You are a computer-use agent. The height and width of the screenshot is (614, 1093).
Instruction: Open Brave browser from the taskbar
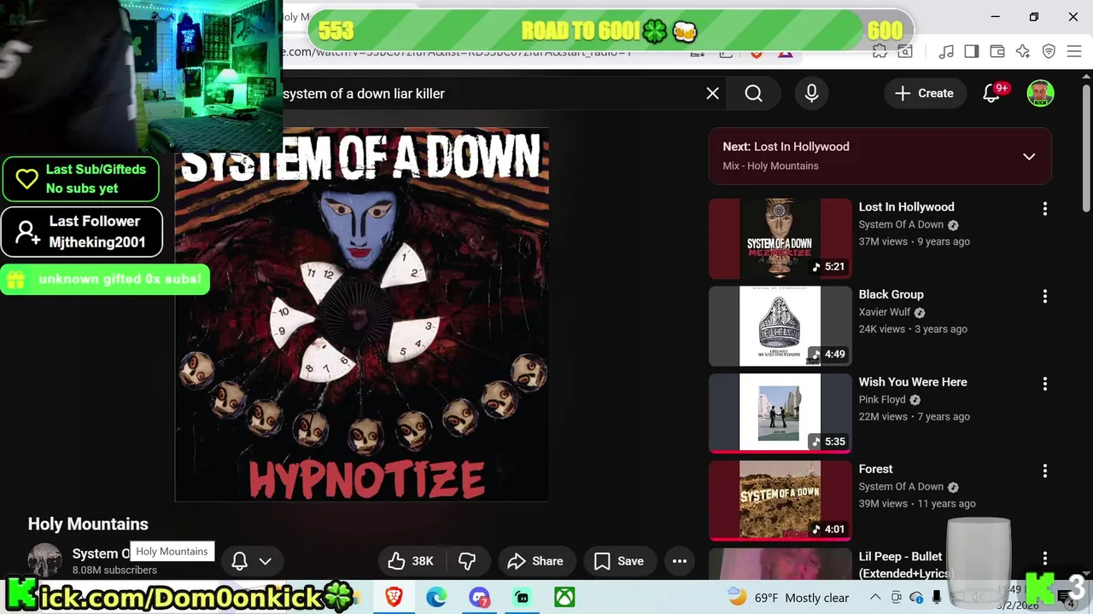tap(394, 598)
